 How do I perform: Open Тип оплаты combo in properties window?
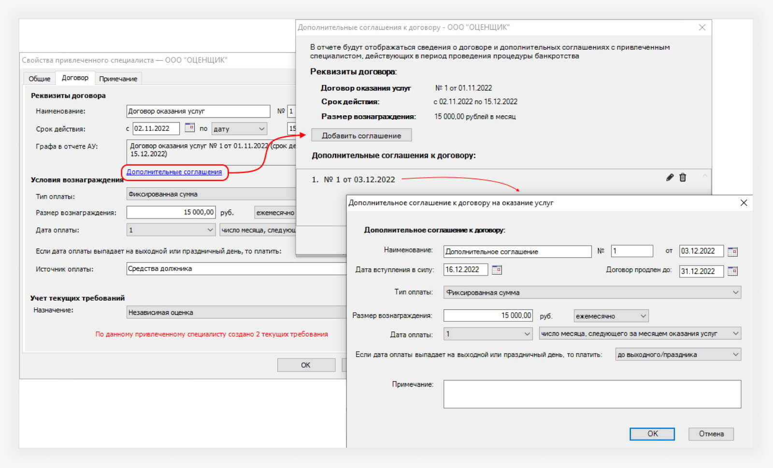click(x=211, y=194)
